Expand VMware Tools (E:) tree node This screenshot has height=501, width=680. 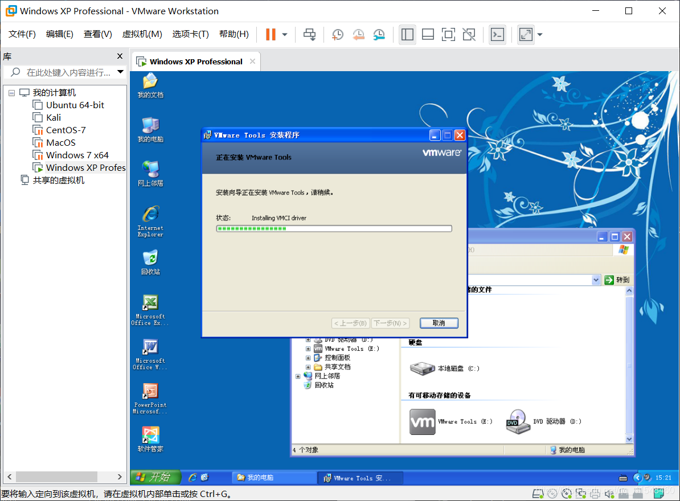pyautogui.click(x=308, y=348)
